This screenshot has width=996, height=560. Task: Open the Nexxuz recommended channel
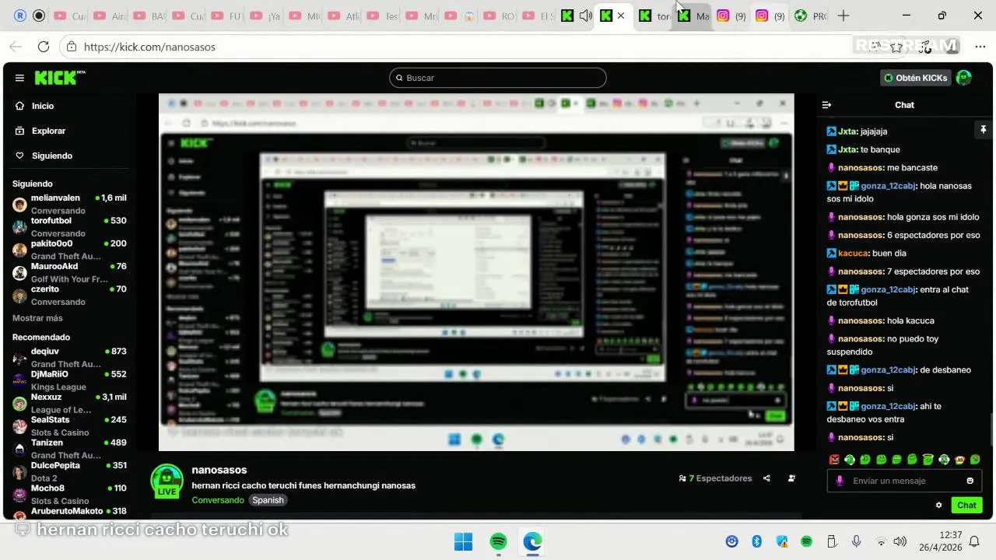tap(69, 403)
